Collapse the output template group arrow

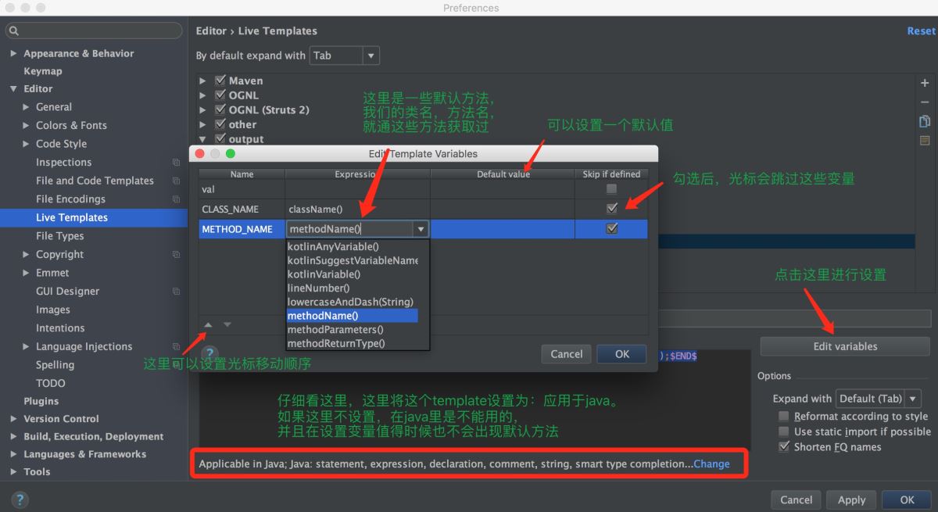point(202,140)
